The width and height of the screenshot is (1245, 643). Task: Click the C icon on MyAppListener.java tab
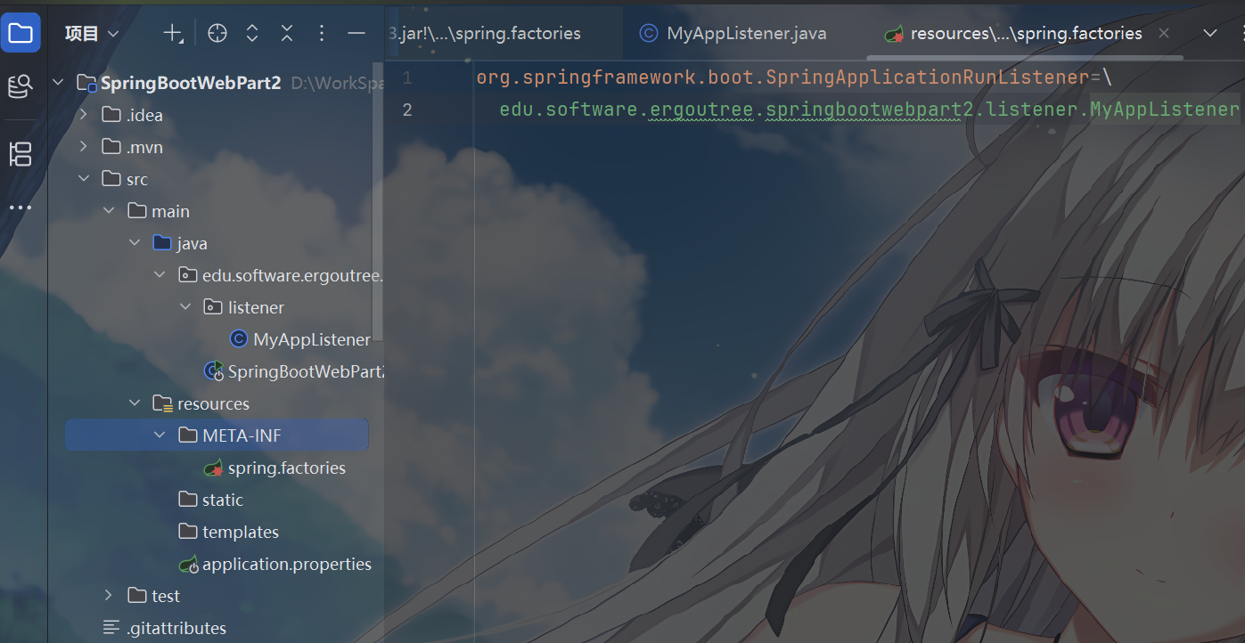pyautogui.click(x=649, y=34)
